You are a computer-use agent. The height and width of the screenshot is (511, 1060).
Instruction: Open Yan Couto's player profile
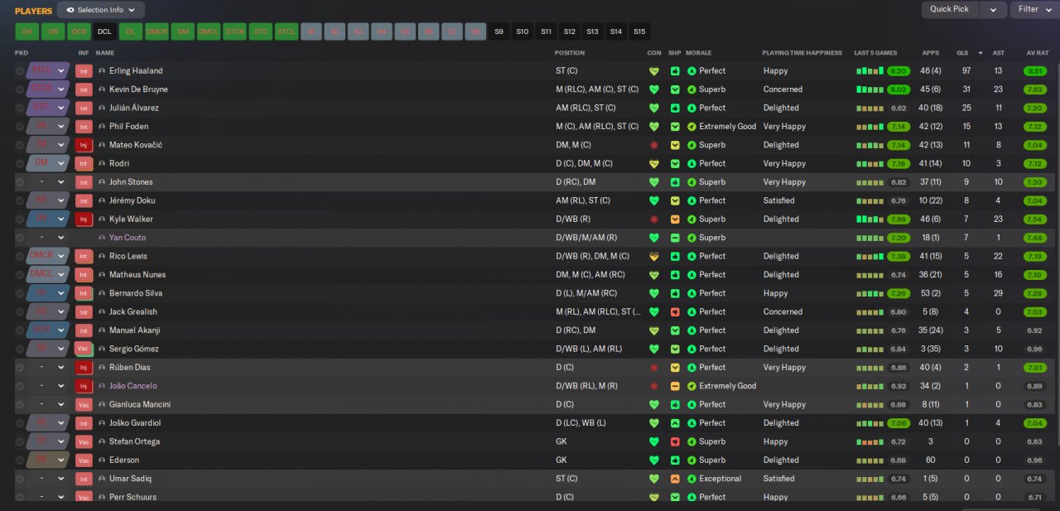128,238
